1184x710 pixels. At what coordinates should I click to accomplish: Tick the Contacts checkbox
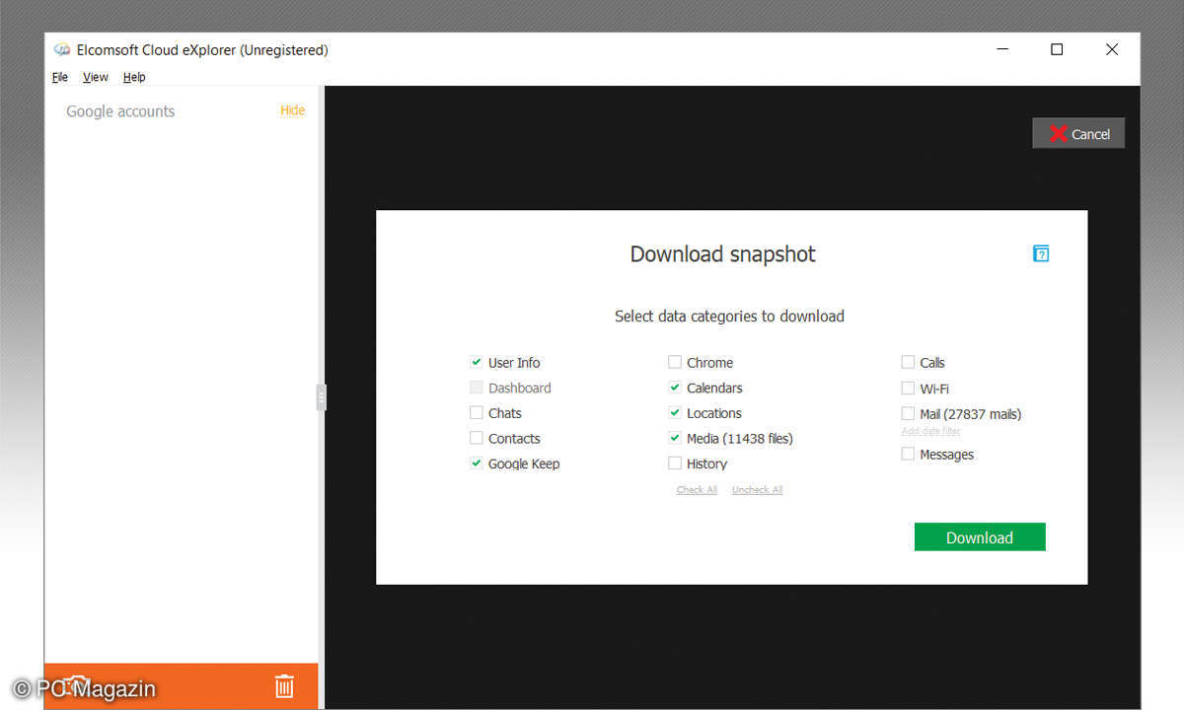pos(477,438)
